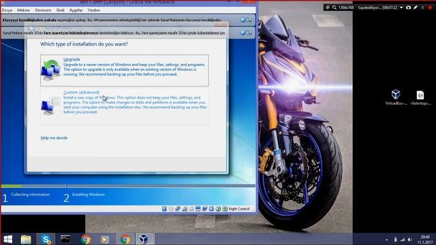Expand the recorder's dropdown arrow
Viewport: 436px width, 245px height.
coord(401,7)
